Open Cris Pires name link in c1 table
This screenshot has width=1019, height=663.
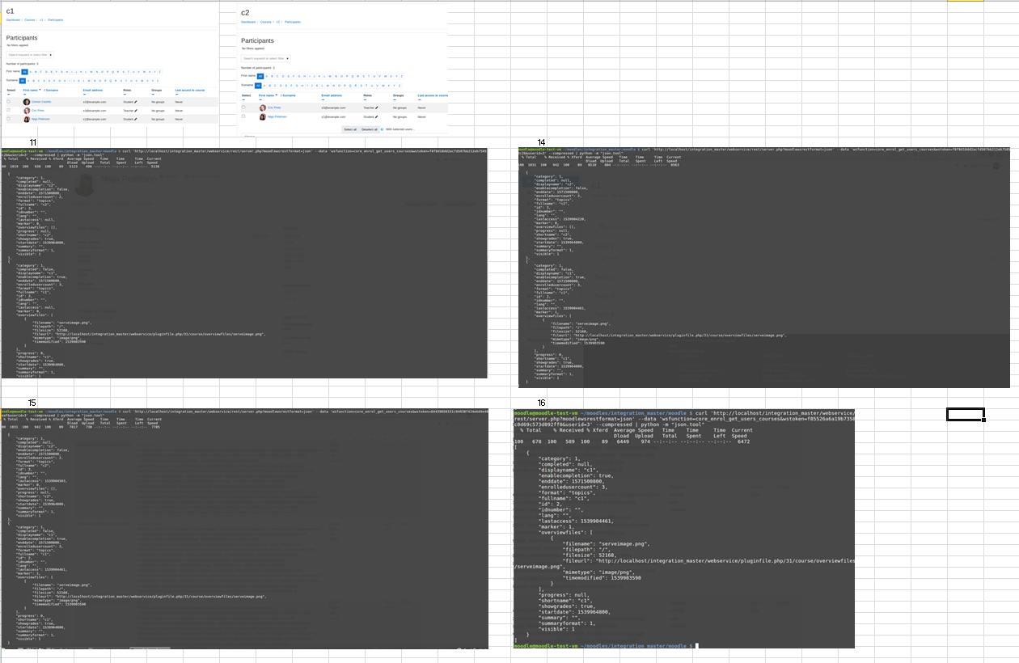[38, 110]
